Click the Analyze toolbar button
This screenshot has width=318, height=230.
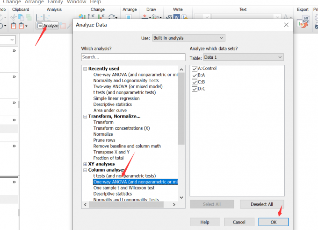(x=48, y=26)
